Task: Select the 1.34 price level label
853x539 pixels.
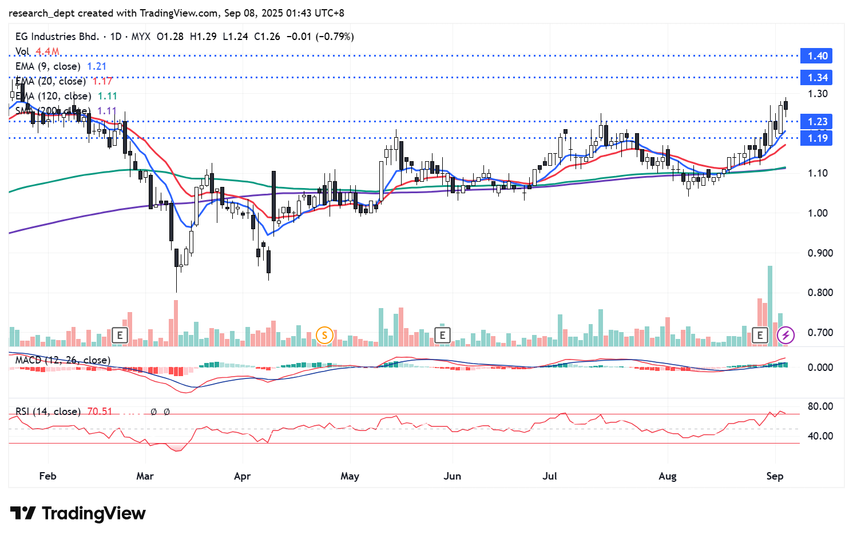Action: click(816, 78)
